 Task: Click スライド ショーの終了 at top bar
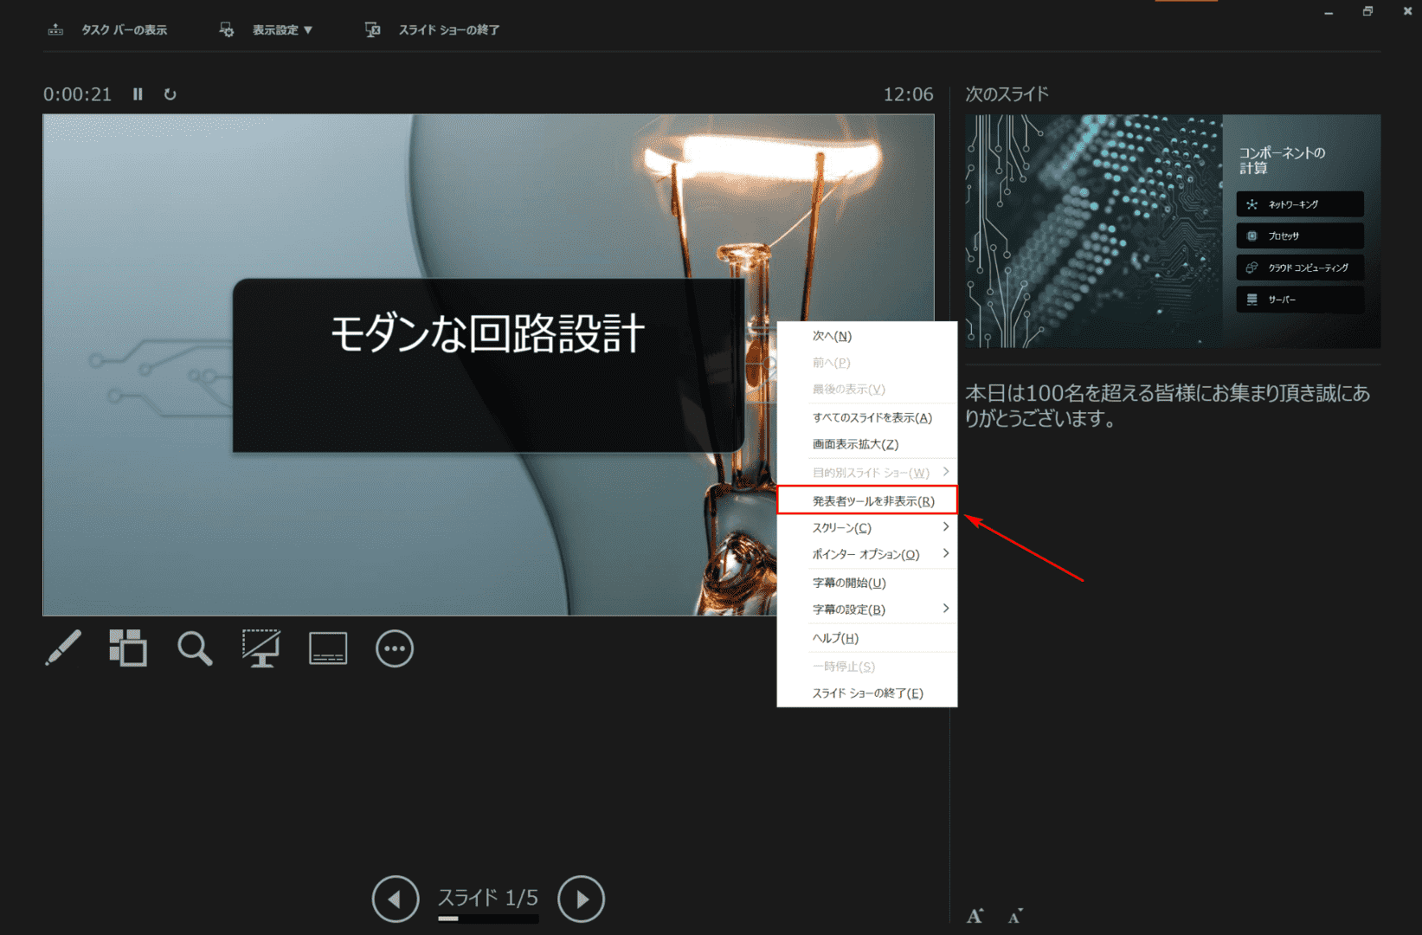point(448,29)
